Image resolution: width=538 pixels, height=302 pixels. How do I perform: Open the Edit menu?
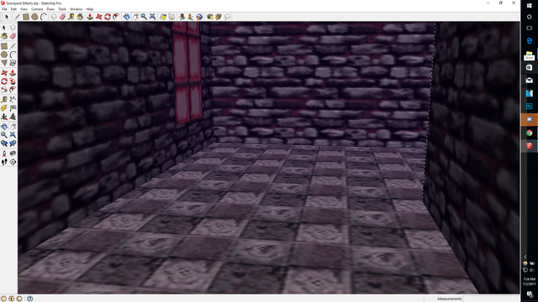(13, 9)
